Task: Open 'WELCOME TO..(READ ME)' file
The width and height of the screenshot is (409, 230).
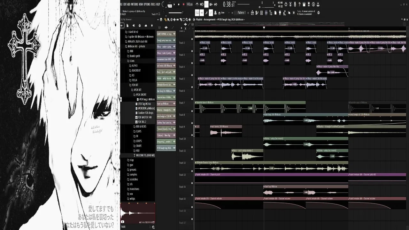Action: (144, 155)
